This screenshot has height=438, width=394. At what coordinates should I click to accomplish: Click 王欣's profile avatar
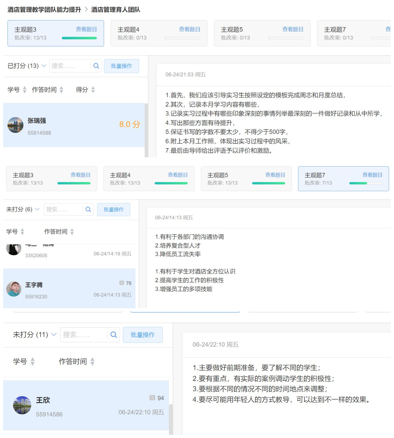pos(22,405)
